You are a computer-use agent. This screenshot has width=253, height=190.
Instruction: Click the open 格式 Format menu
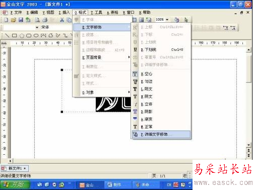tap(80, 13)
